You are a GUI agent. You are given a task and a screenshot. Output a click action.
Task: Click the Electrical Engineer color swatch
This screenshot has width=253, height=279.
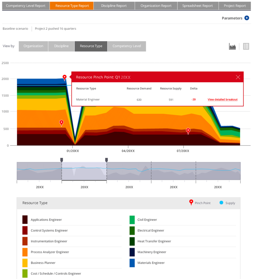(x=132, y=231)
